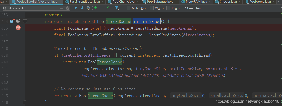Go to next search occurrence arrow
Viewport: 282px width, 106px height.
click(x=82, y=8)
